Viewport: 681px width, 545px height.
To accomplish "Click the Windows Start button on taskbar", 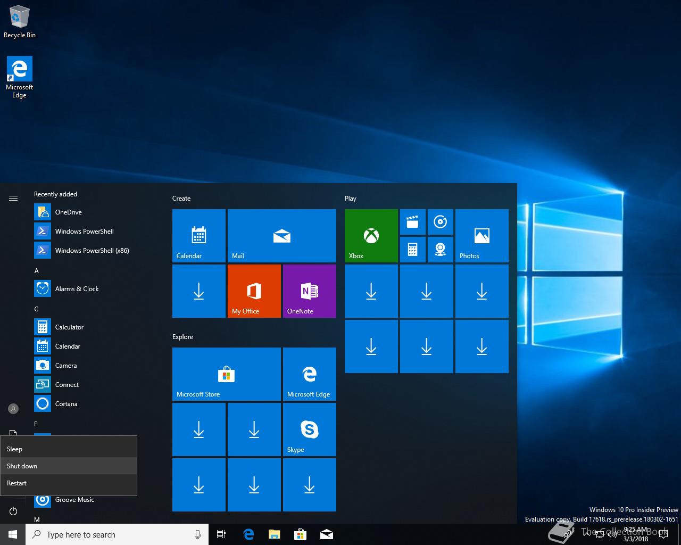I will click(x=13, y=534).
